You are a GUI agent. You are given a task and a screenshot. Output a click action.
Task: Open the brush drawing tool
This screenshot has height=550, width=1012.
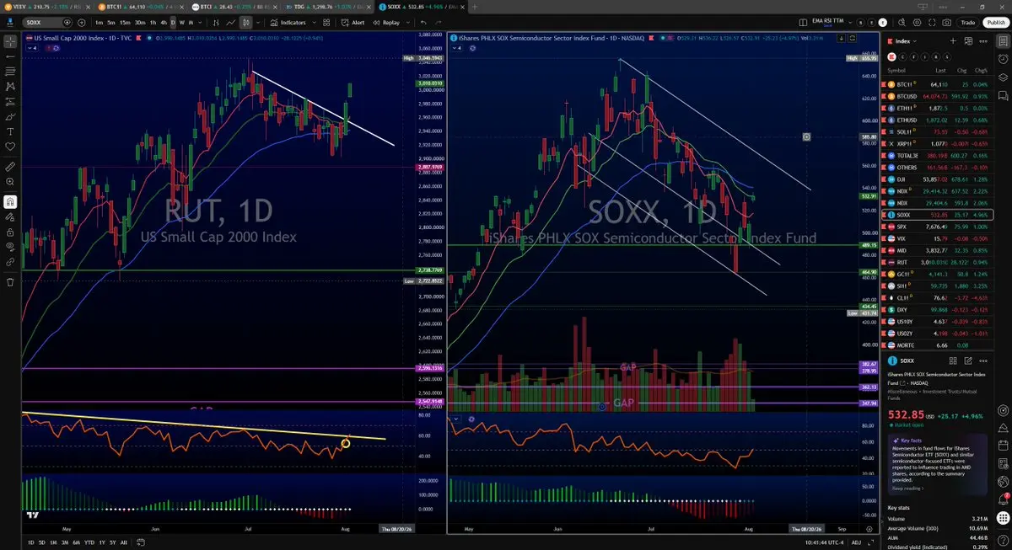click(10, 116)
